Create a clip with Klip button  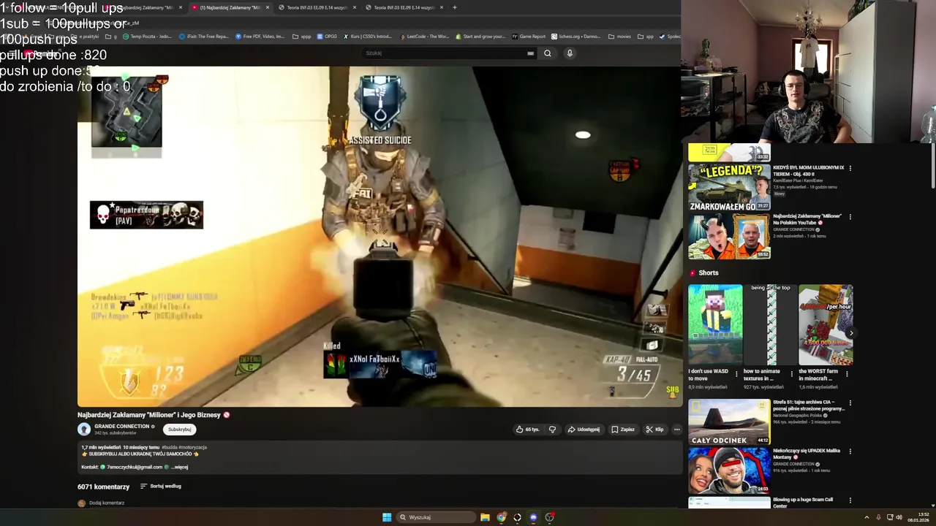(654, 430)
